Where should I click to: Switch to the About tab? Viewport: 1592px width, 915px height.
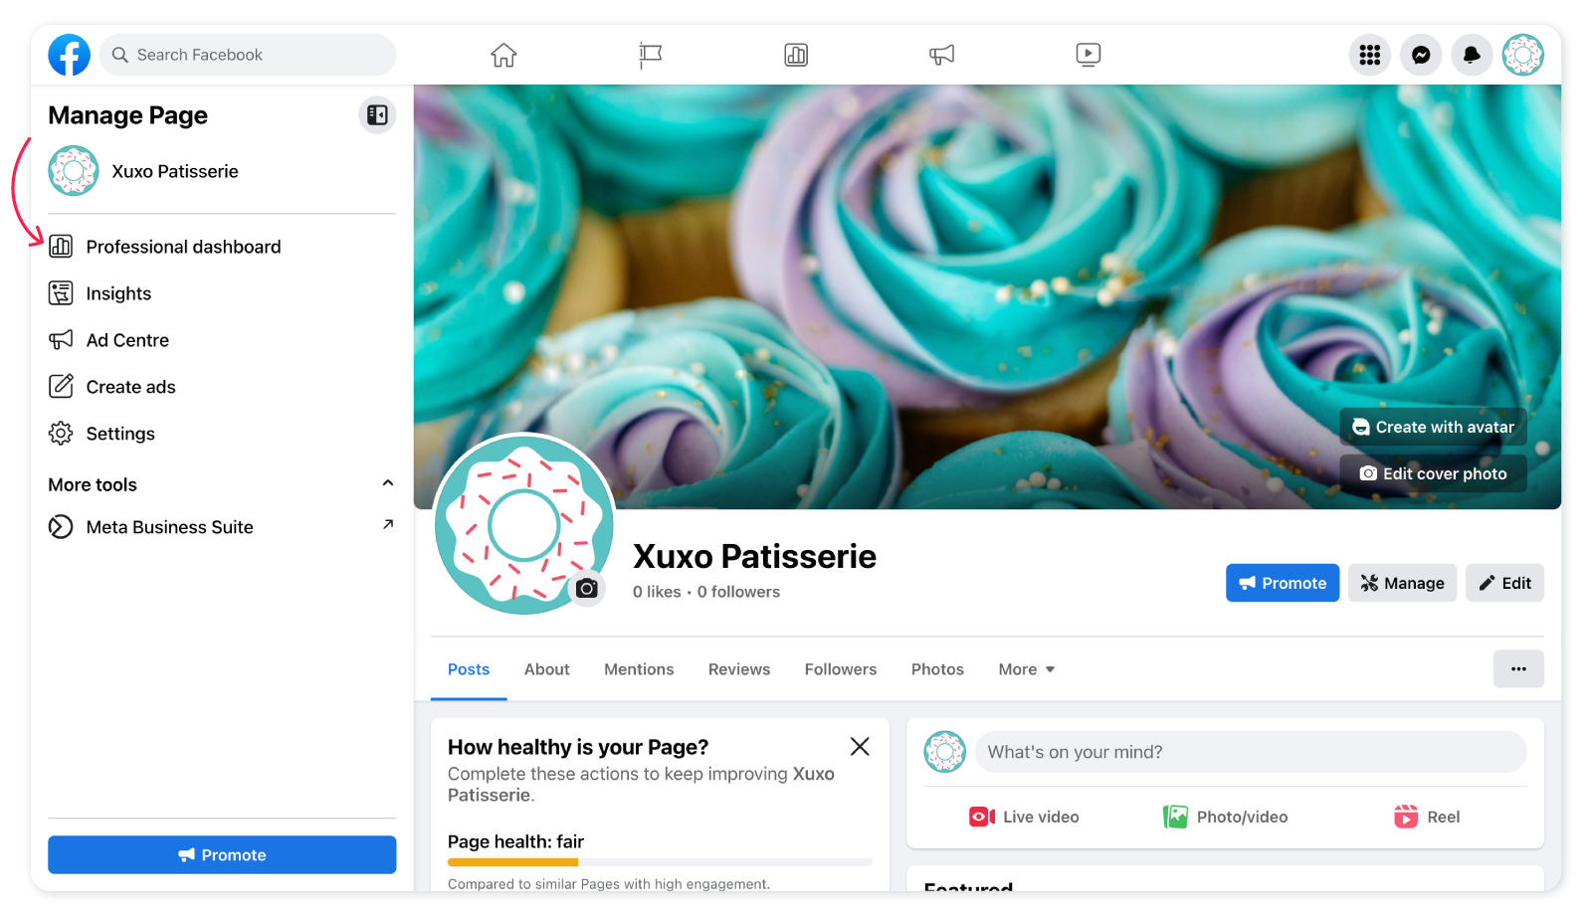547,669
